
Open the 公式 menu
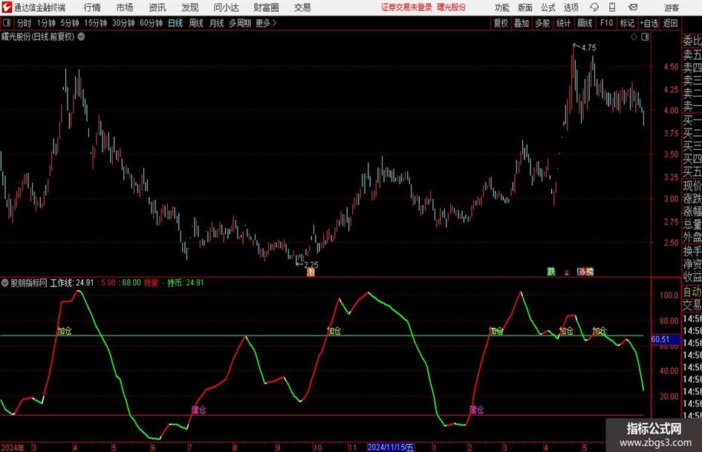[548, 7]
